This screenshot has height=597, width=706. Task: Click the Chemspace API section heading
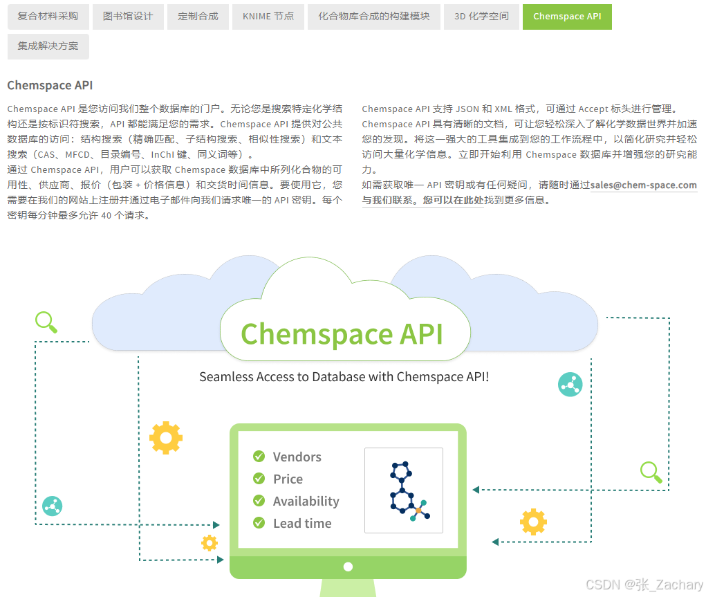point(50,85)
